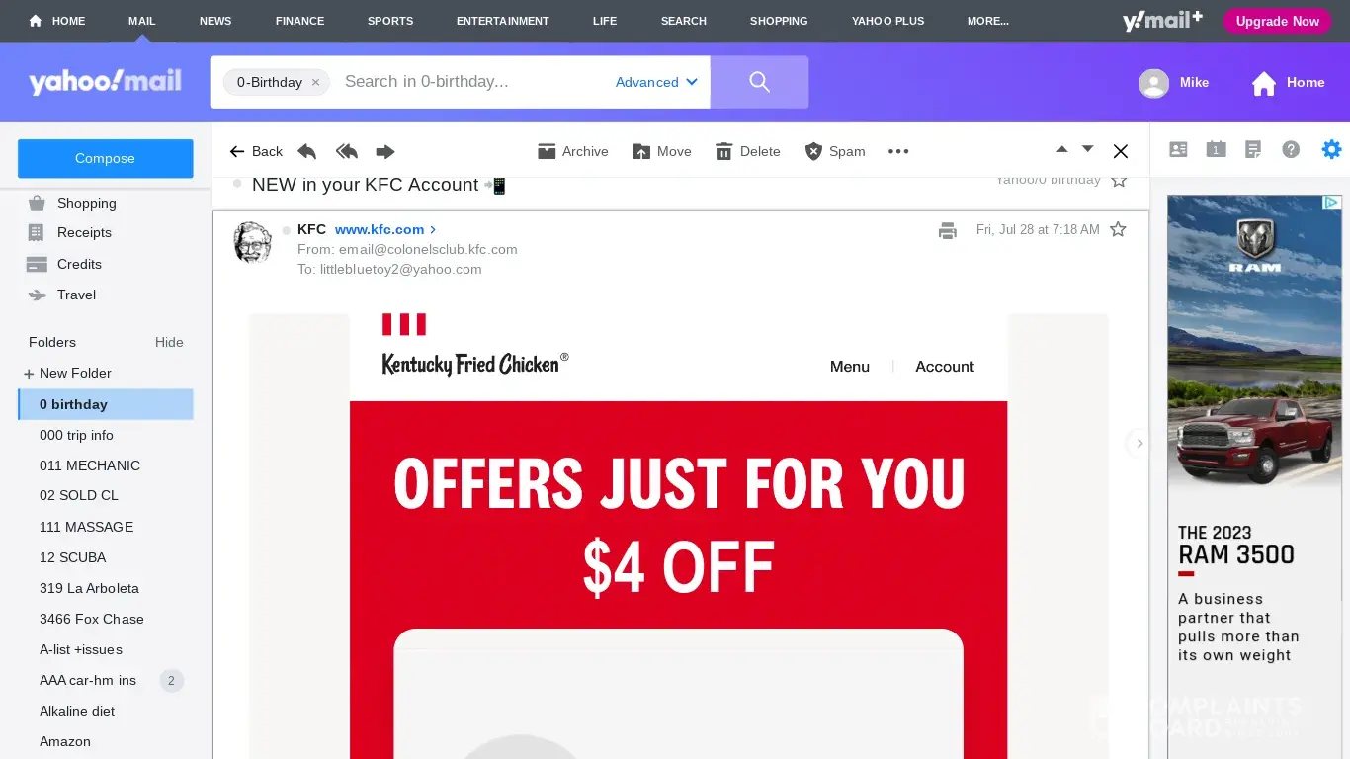Star the KFC message dated Jul 28
The height and width of the screenshot is (759, 1350).
1118,229
